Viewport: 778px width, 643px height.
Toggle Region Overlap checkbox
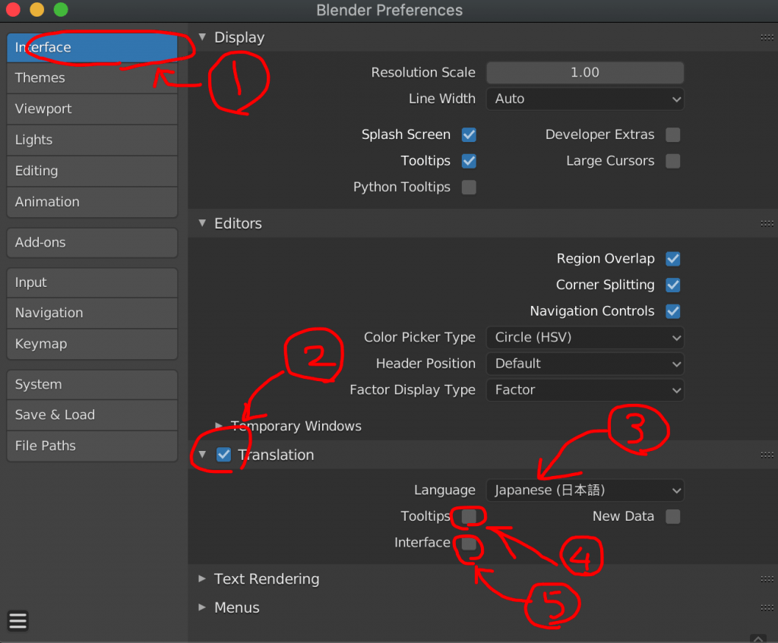pyautogui.click(x=673, y=259)
